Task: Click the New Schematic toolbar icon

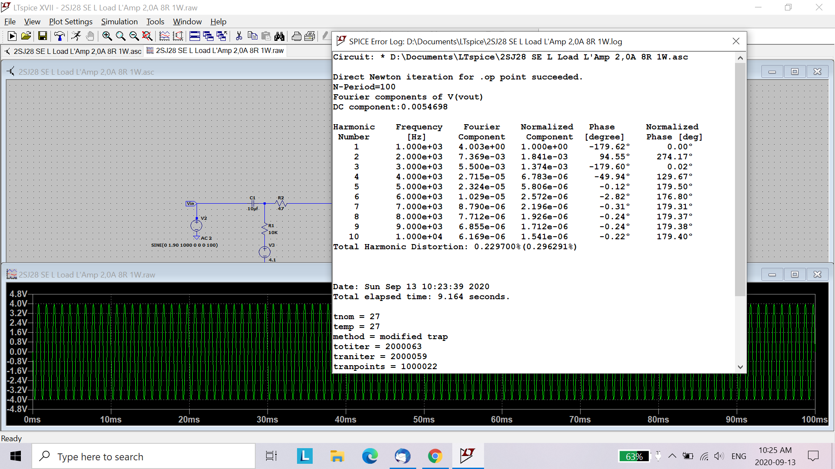Action: point(12,36)
